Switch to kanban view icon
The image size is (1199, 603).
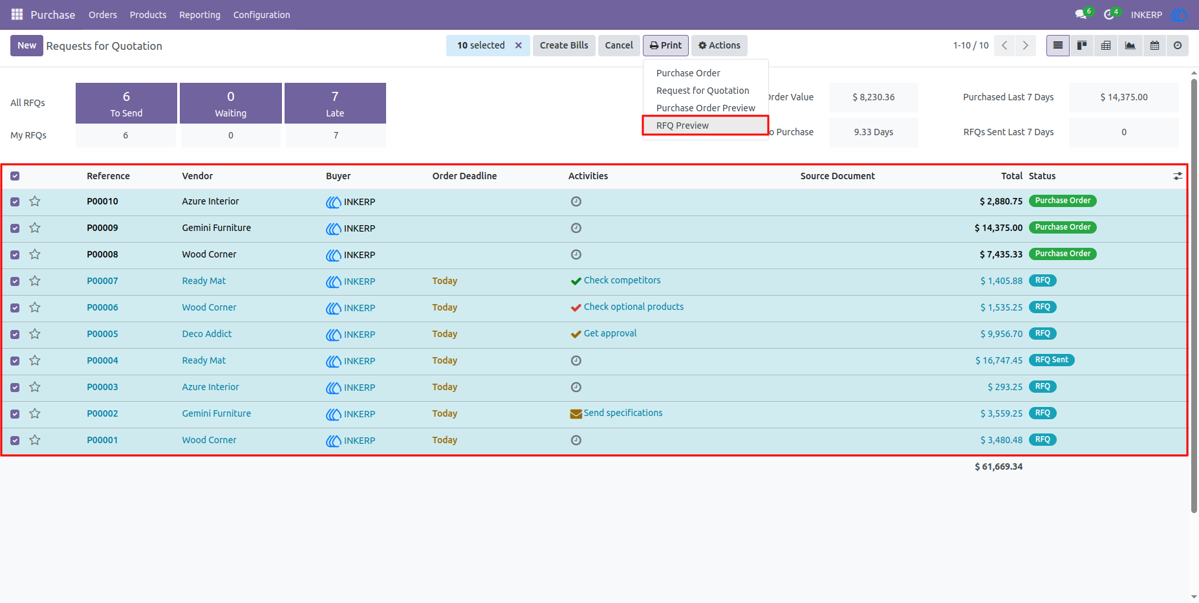(x=1082, y=45)
